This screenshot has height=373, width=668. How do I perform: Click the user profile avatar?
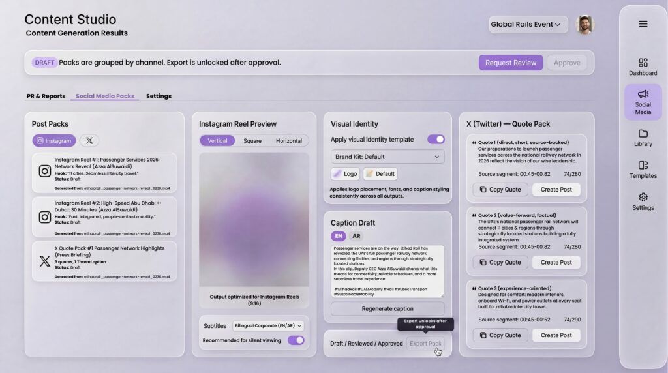click(x=585, y=25)
